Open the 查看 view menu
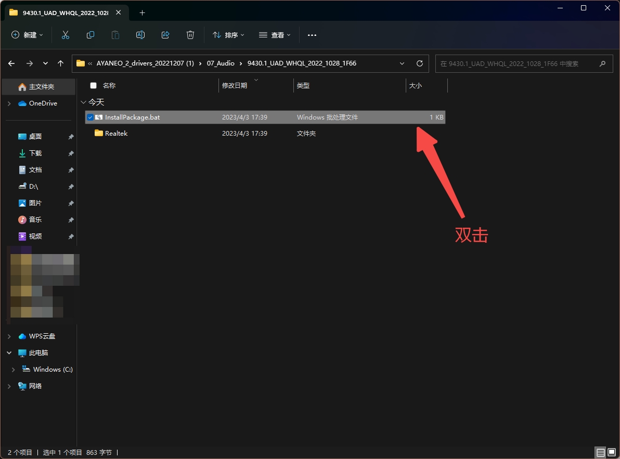Viewport: 620px width, 459px height. pos(275,35)
